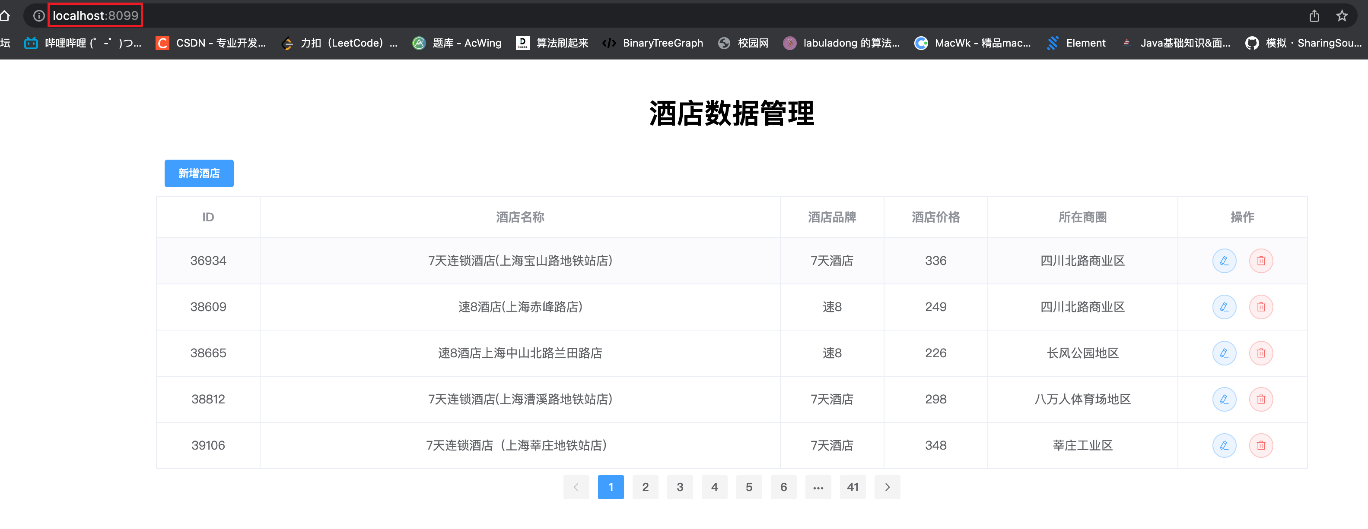Click the 操作 column header
Viewport: 1368px width, 529px height.
(1243, 217)
